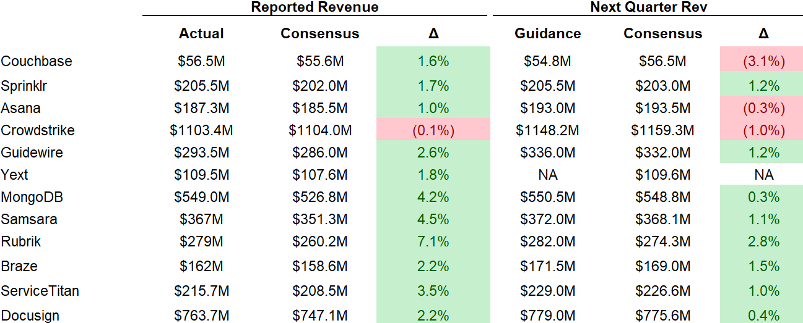Click Docusign actual $763.7M
This screenshot has height=323, width=803.
[x=201, y=316]
